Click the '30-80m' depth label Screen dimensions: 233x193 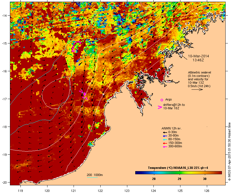coord(173,136)
